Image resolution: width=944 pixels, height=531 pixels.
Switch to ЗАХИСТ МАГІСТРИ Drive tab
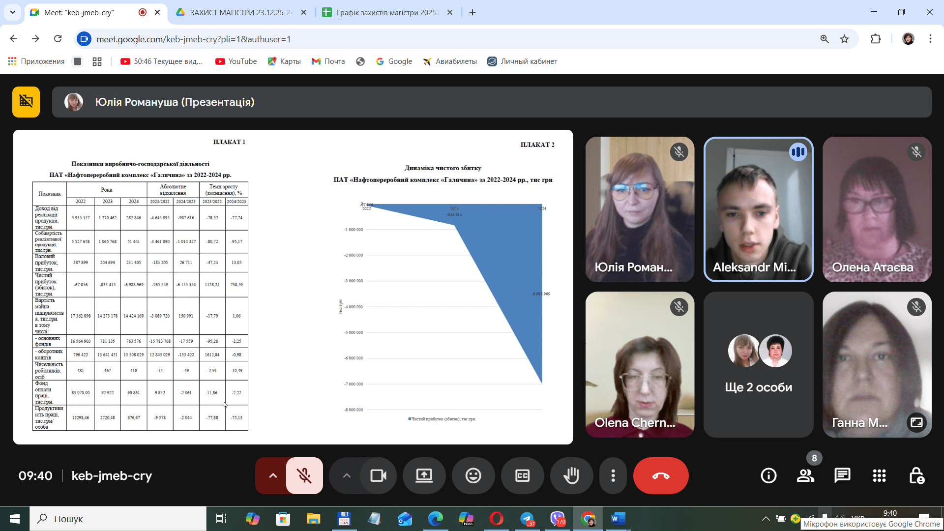[x=240, y=12]
